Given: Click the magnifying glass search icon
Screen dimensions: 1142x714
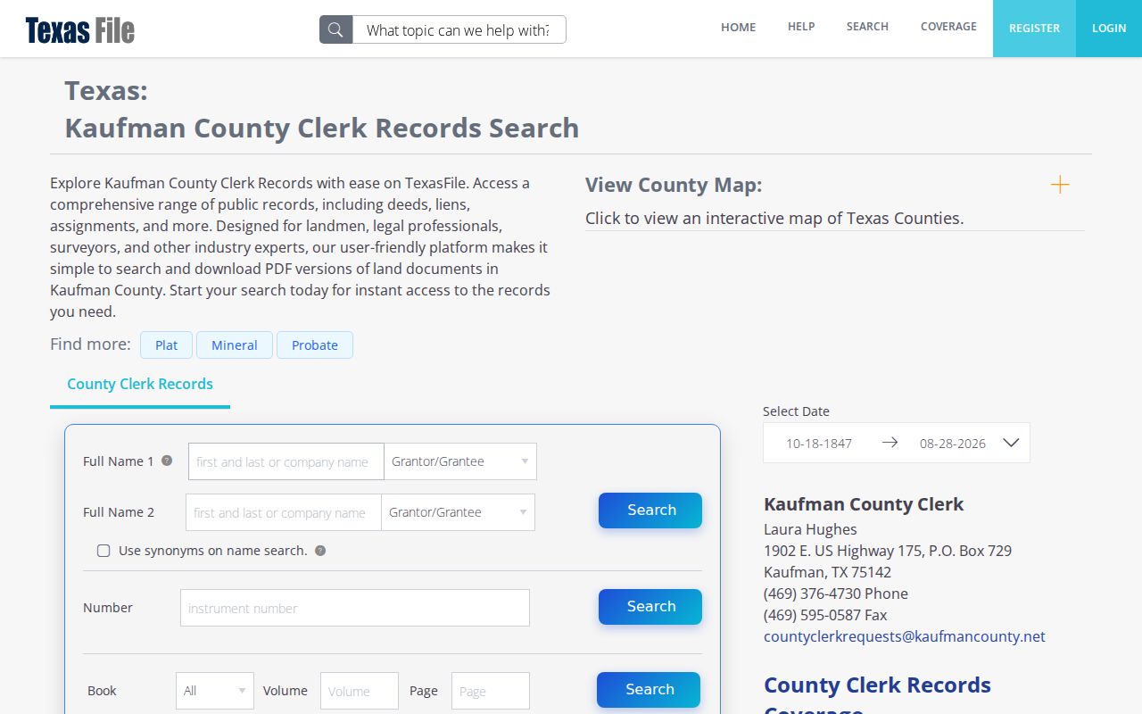Looking at the screenshot, I should [x=336, y=29].
